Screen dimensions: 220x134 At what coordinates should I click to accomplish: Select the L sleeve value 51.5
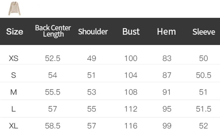[x=203, y=109]
